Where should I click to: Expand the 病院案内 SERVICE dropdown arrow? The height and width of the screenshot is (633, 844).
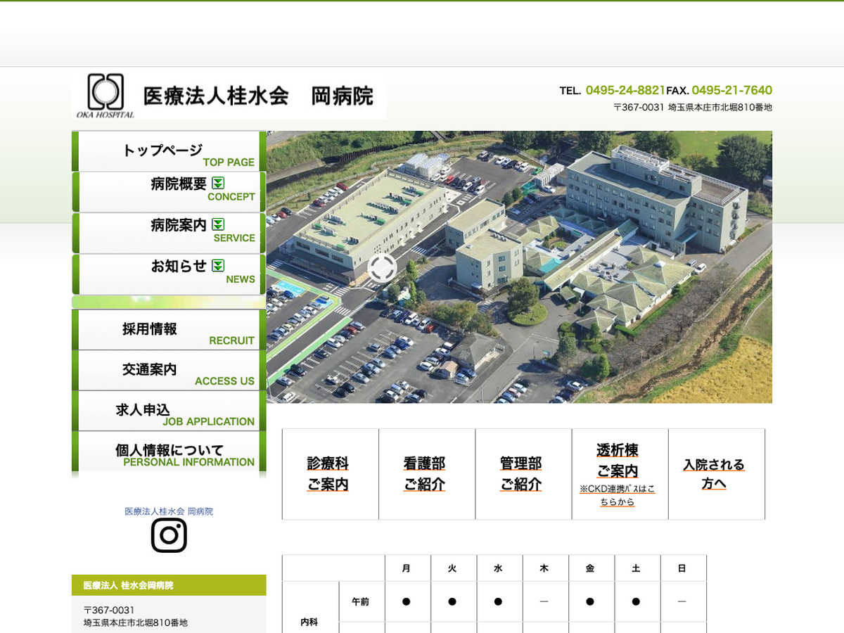coord(218,224)
